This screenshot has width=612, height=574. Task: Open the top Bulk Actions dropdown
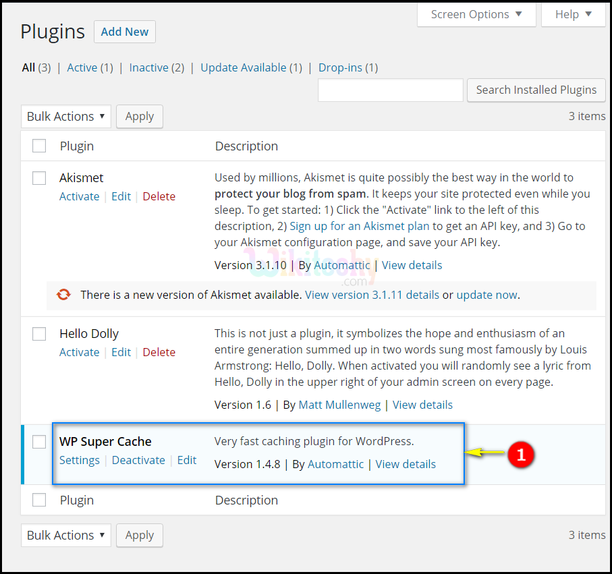tap(65, 116)
